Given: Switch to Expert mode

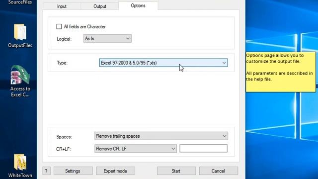Looking at the screenshot, I should click(x=115, y=171).
